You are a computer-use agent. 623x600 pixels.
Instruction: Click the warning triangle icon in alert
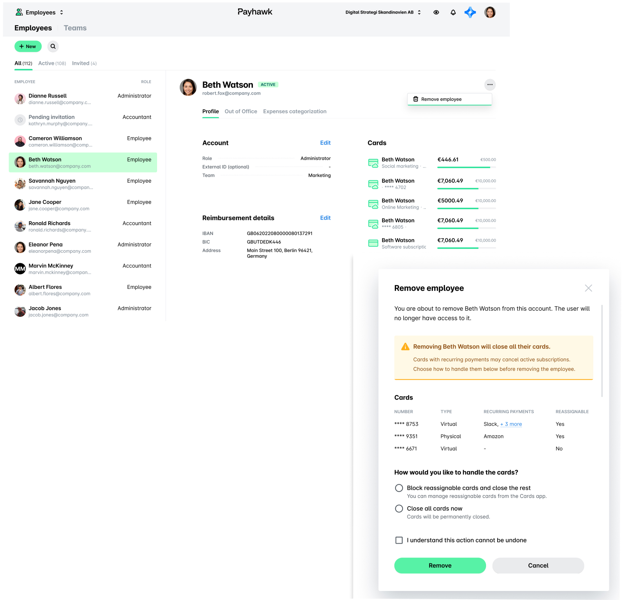pyautogui.click(x=405, y=347)
